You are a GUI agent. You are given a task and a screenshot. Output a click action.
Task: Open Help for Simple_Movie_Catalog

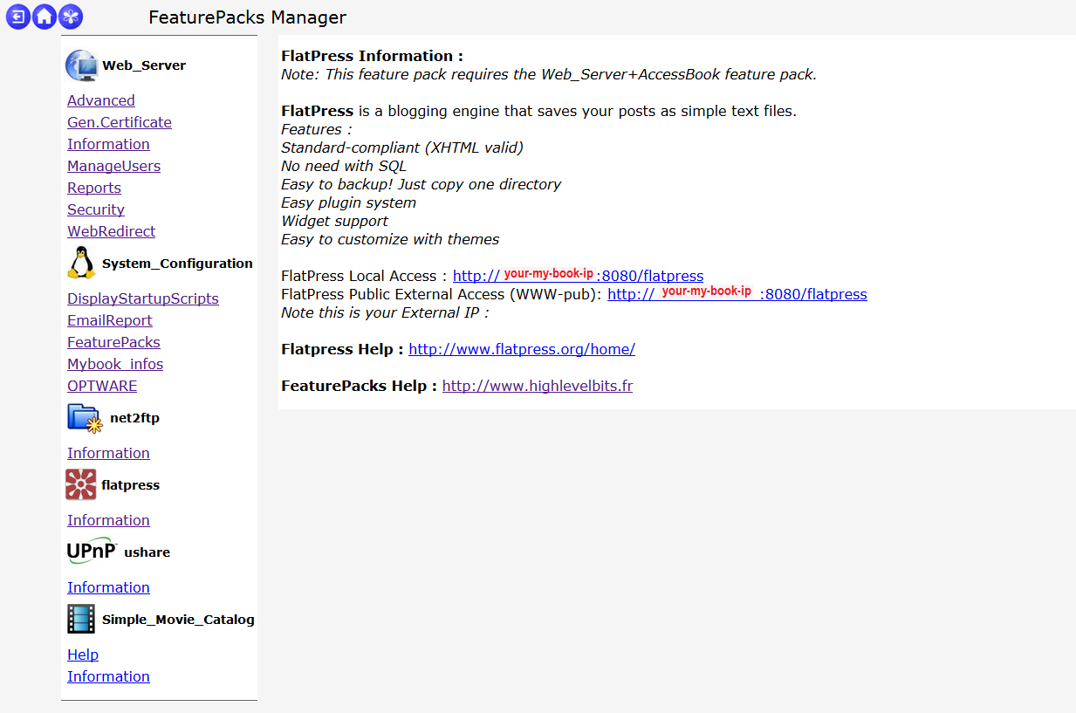tap(83, 655)
